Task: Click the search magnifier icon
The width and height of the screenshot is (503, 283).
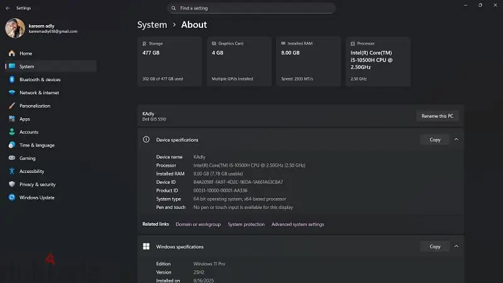Action: pyautogui.click(x=174, y=8)
